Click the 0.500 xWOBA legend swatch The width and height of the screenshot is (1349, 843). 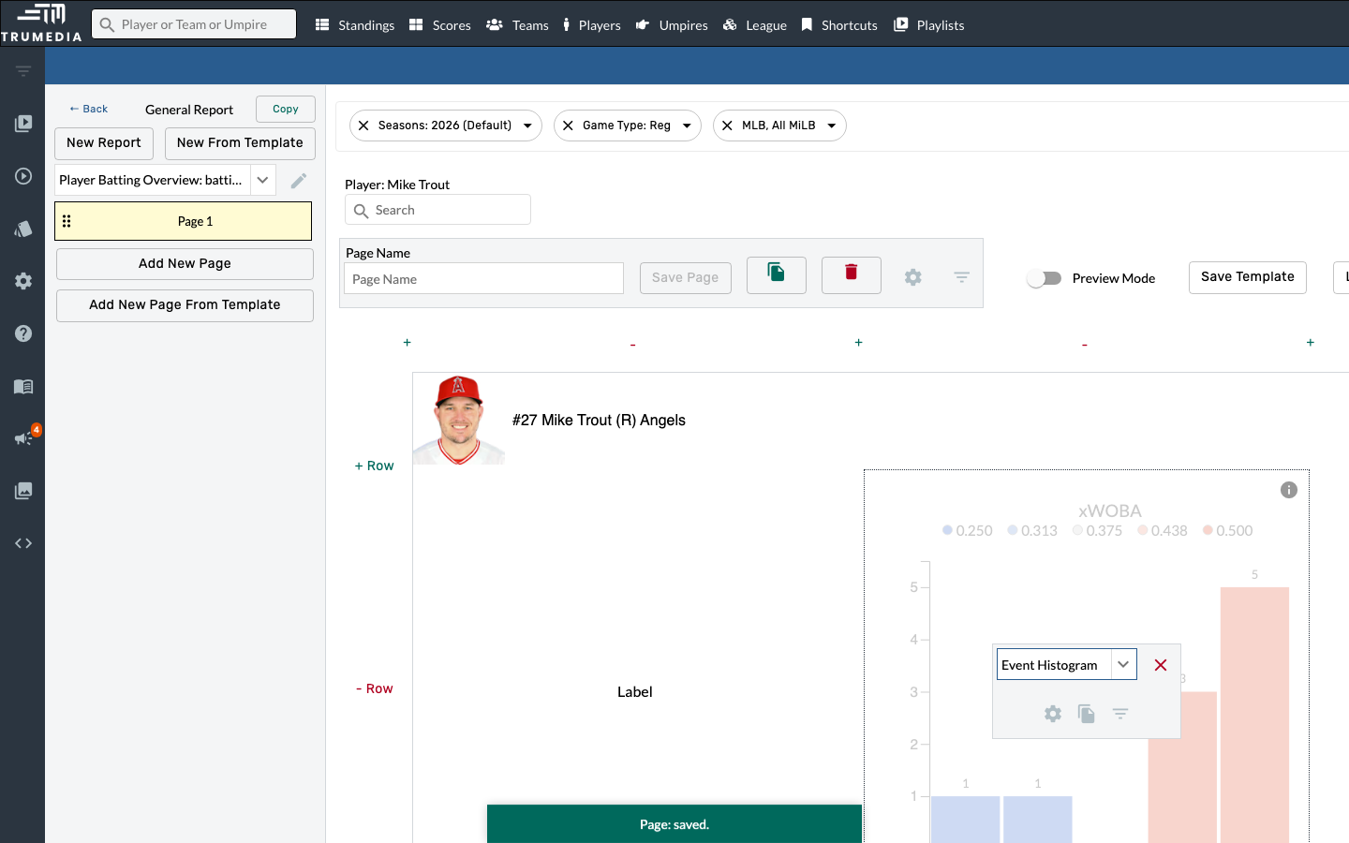1208,530
